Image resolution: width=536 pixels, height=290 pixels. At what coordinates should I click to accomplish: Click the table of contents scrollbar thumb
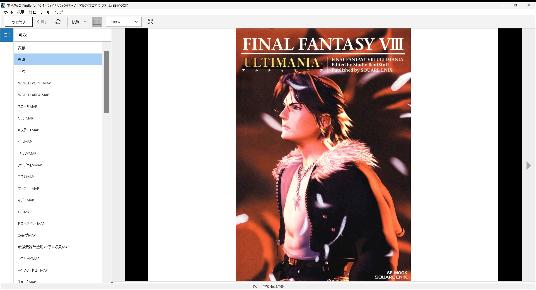click(x=107, y=82)
